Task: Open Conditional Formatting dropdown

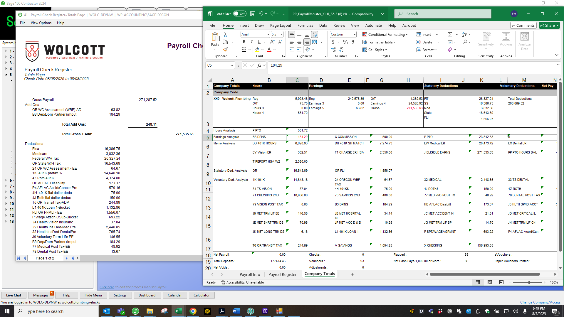Action: [385, 34]
